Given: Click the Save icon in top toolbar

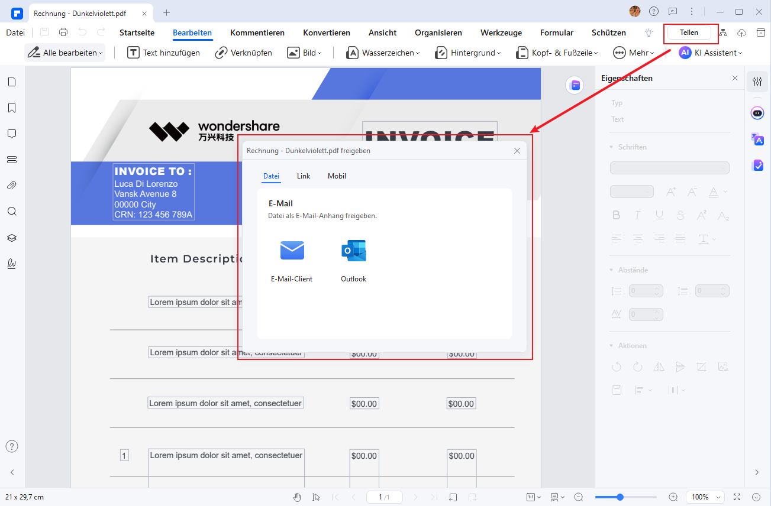Looking at the screenshot, I should tap(44, 33).
